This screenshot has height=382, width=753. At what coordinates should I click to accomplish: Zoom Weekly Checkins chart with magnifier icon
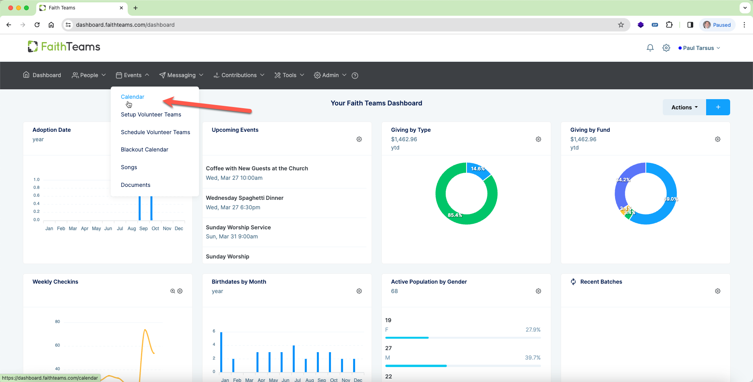(173, 291)
